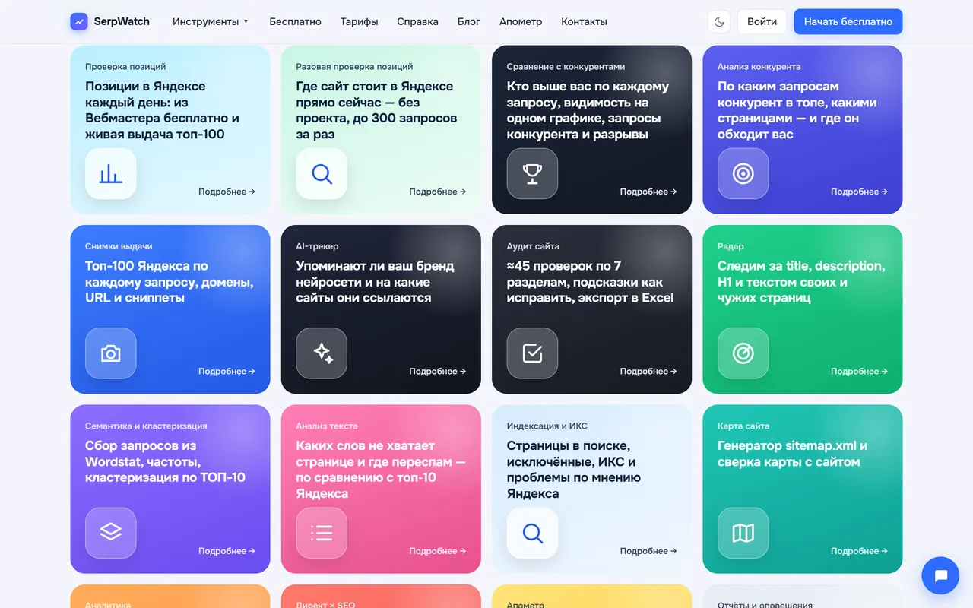Click the camera icon in Снимки выдачи card
The height and width of the screenshot is (608, 973).
[x=111, y=353]
